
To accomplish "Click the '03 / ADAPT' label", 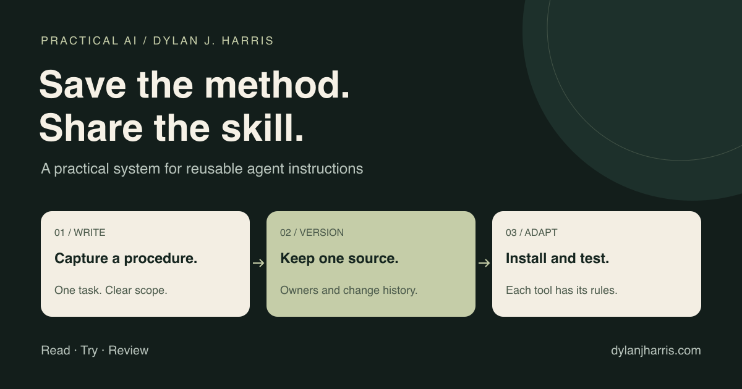I will click(532, 233).
